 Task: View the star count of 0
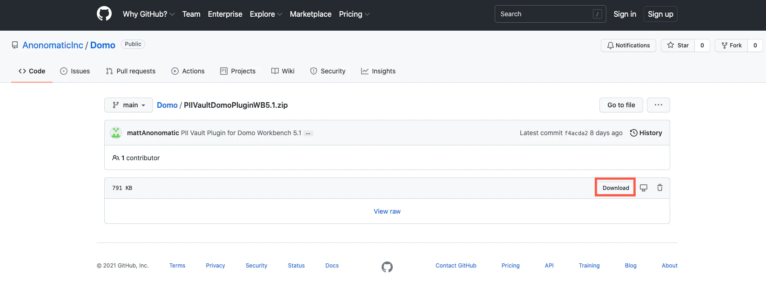(702, 45)
